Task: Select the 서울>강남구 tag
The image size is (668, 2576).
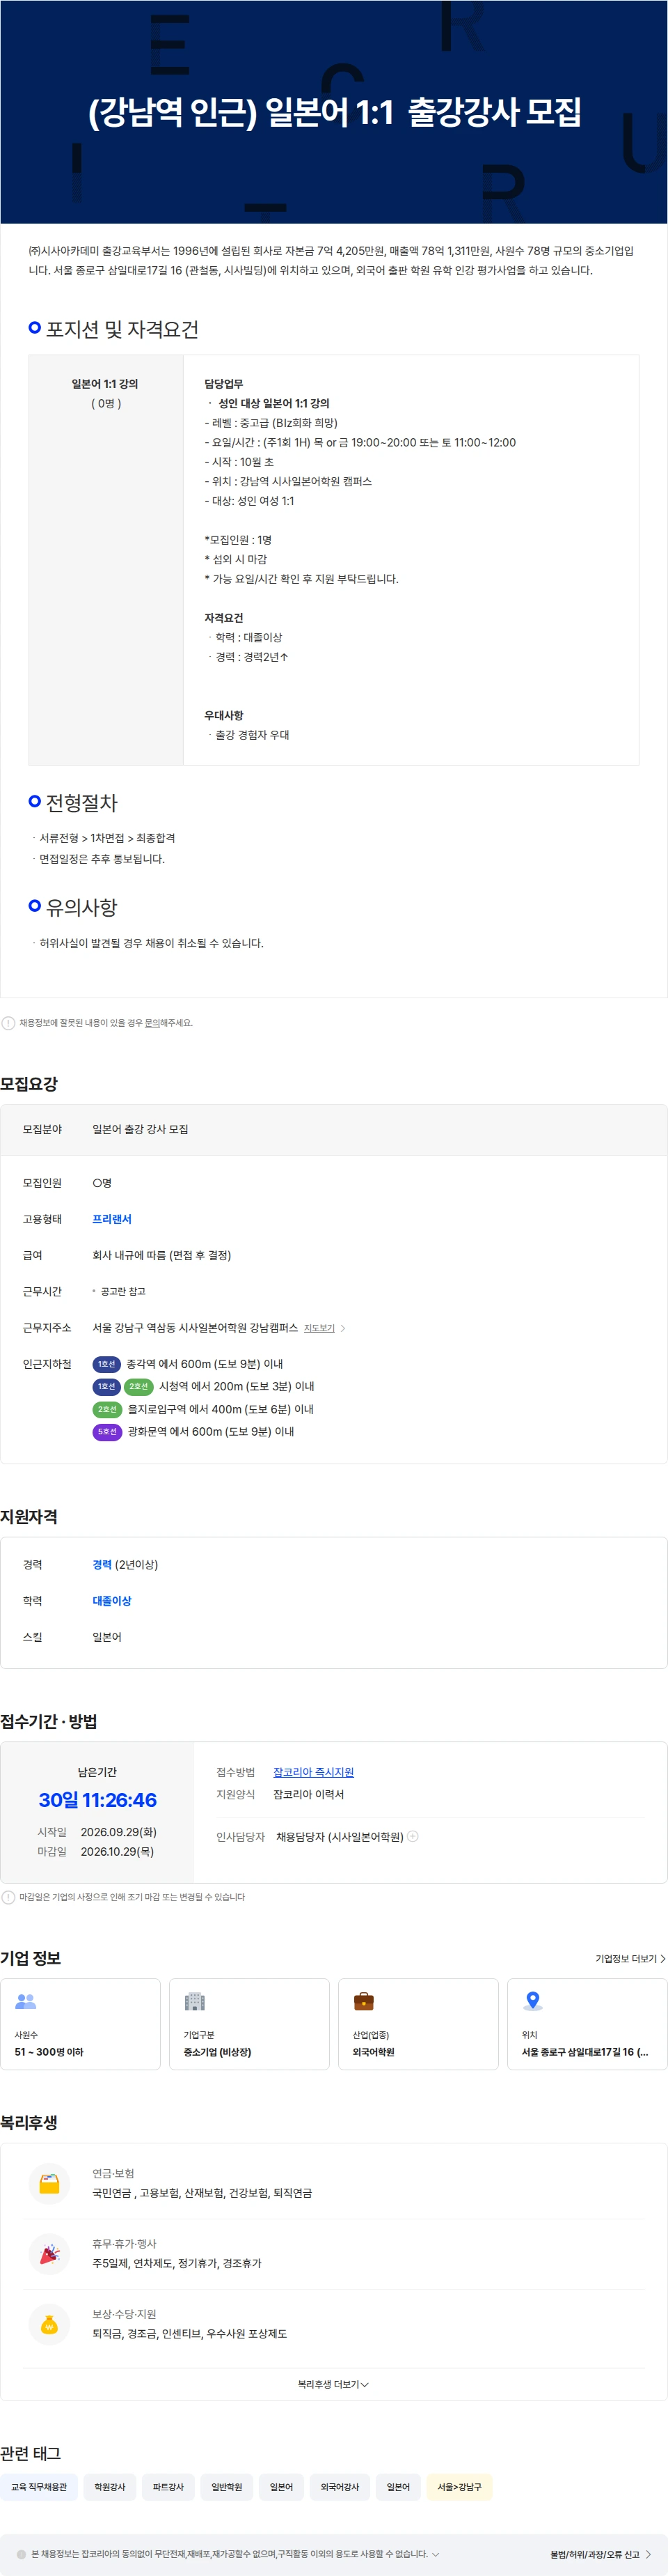Action: pyautogui.click(x=459, y=2487)
